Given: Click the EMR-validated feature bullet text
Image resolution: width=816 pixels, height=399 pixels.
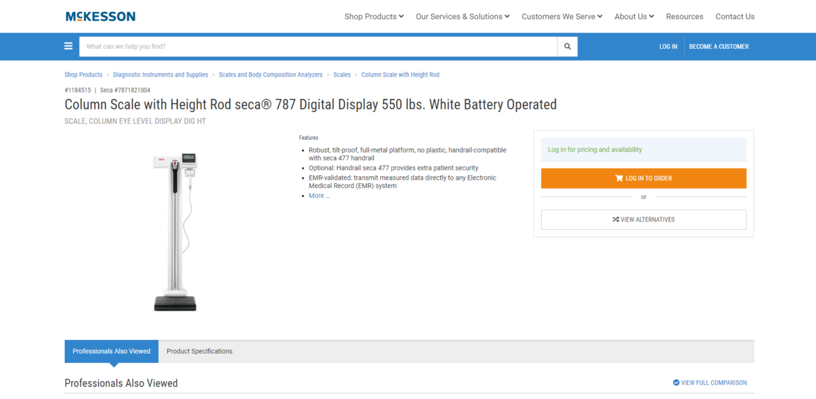Looking at the screenshot, I should (x=402, y=181).
